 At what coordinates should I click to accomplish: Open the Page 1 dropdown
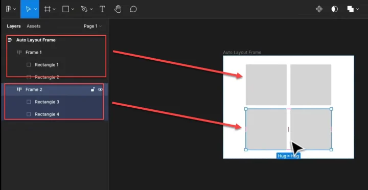[x=93, y=26]
